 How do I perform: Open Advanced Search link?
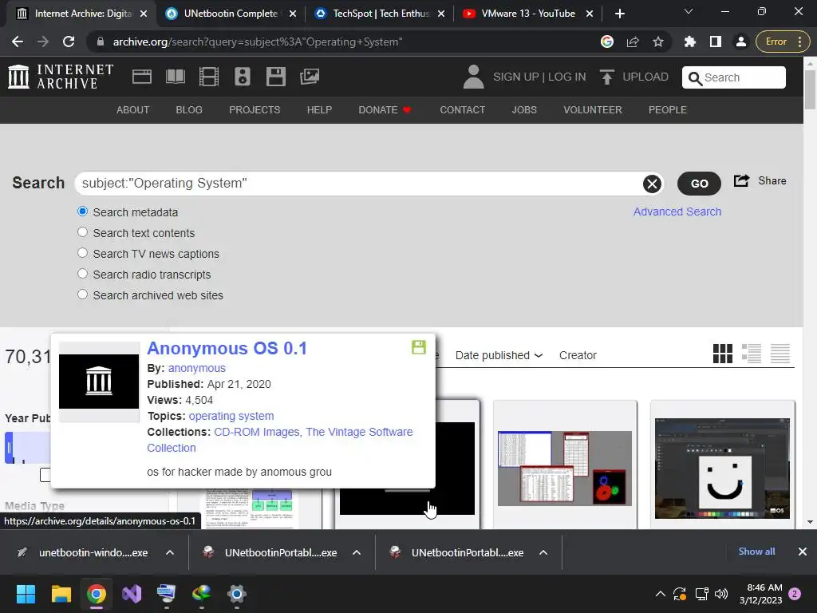pyautogui.click(x=677, y=212)
